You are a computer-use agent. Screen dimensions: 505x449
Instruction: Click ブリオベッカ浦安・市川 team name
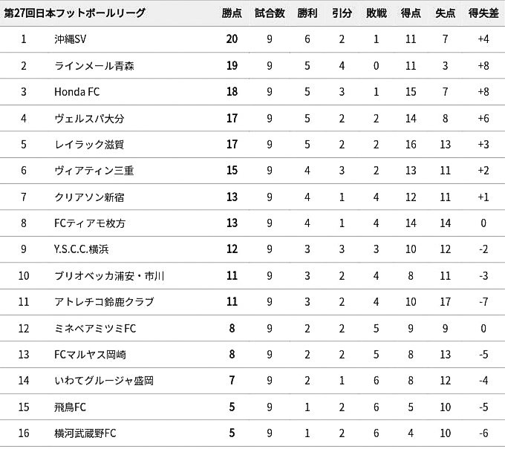pos(109,276)
